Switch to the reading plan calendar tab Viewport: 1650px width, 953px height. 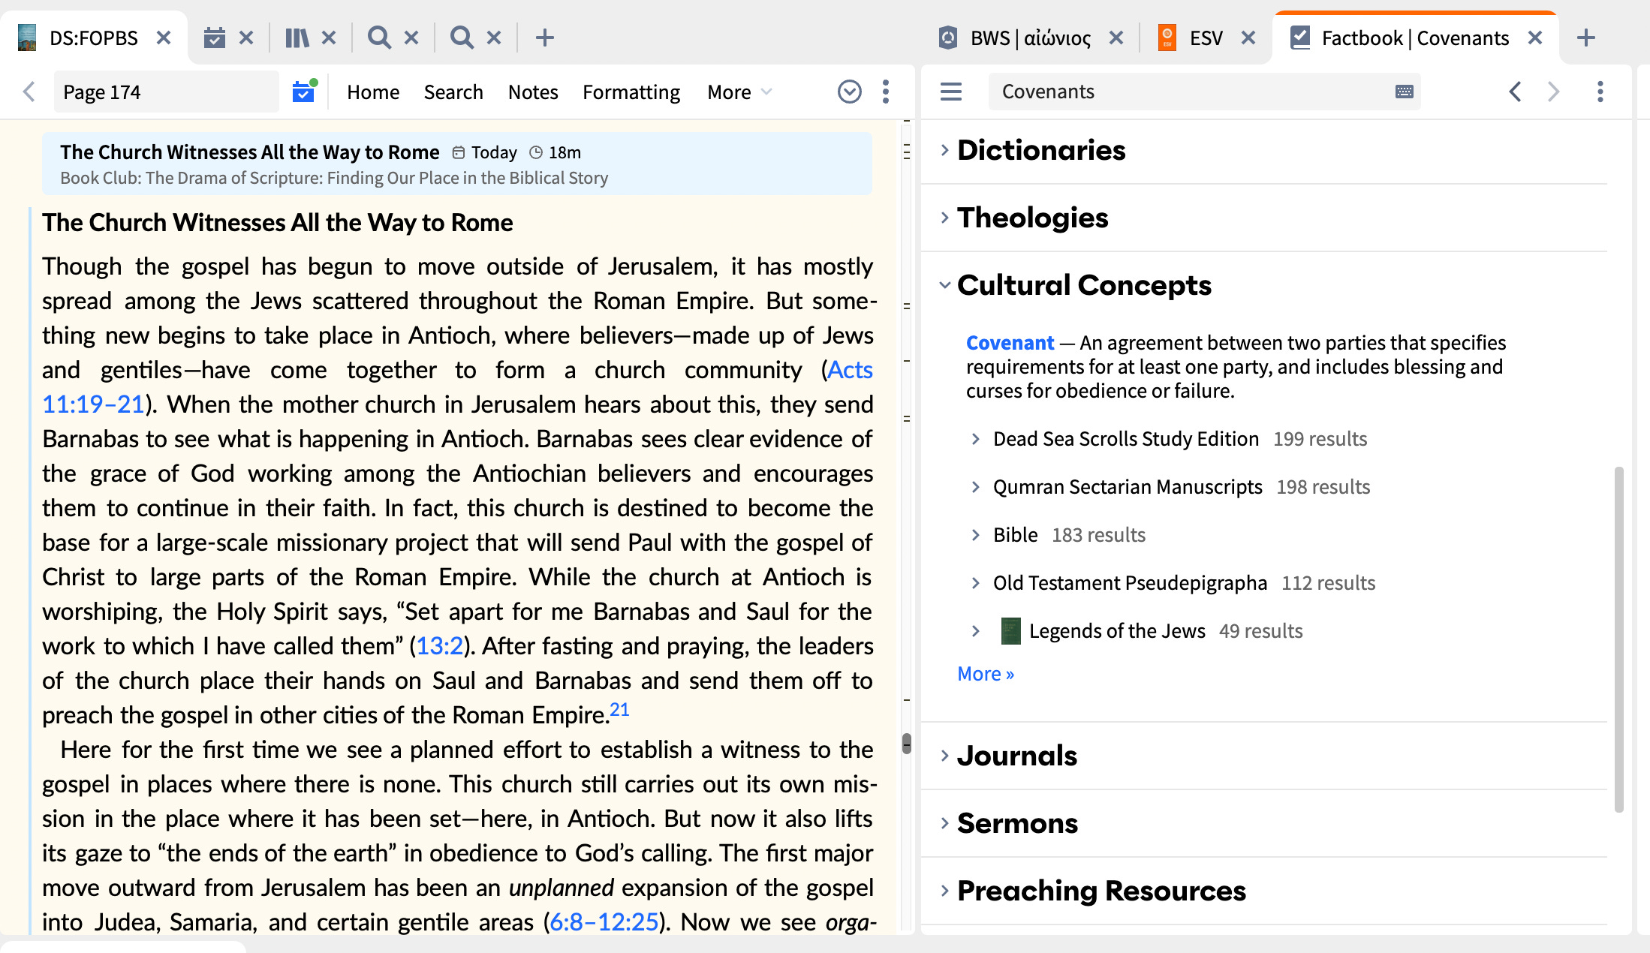[x=215, y=38]
